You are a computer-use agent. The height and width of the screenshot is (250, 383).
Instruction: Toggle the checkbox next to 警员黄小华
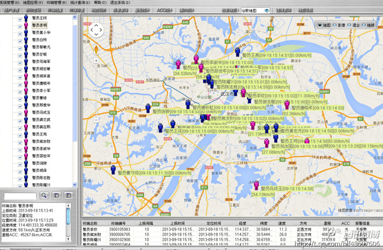pos(20,33)
